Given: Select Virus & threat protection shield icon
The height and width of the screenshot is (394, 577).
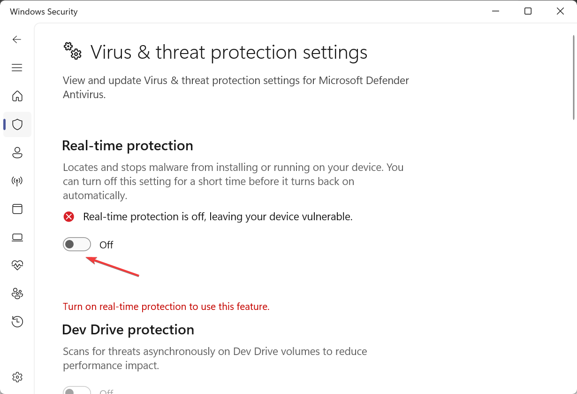Looking at the screenshot, I should click(17, 124).
